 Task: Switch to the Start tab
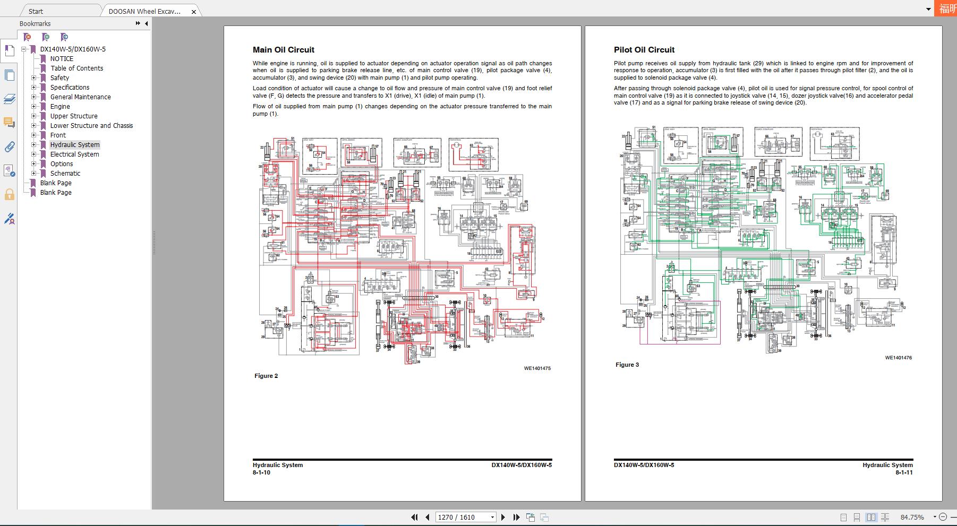(36, 11)
